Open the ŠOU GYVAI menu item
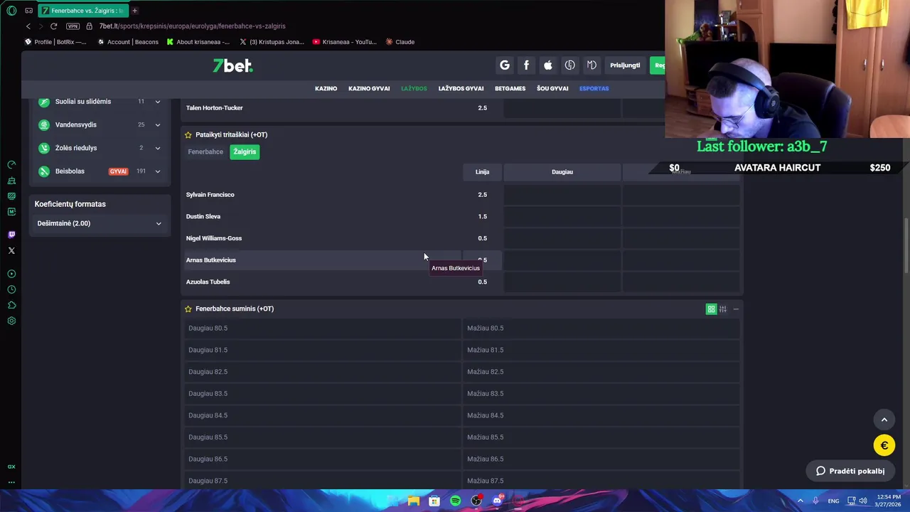910x512 pixels. coord(552,88)
